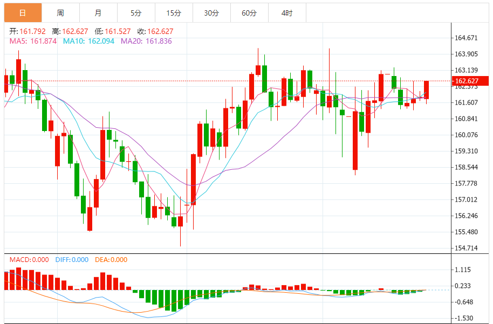Image resolution: width=493 pixels, height=324 pixels.
Task: Open the 15分 timeframe tab
Action: [174, 13]
